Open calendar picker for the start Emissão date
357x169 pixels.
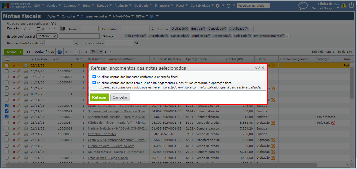click(x=38, y=29)
